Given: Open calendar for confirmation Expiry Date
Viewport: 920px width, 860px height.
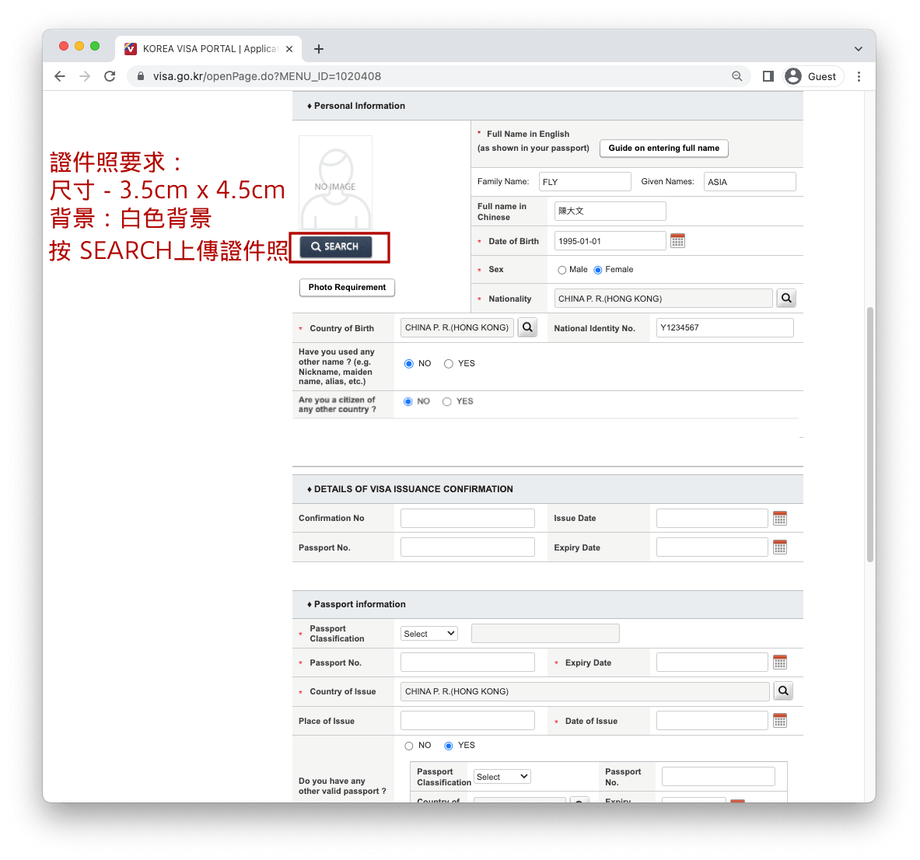Looking at the screenshot, I should click(780, 547).
